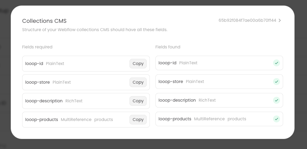Screen dimensions: 307x149
Task: Click the green checkmark for looop-store
Action: [276, 82]
